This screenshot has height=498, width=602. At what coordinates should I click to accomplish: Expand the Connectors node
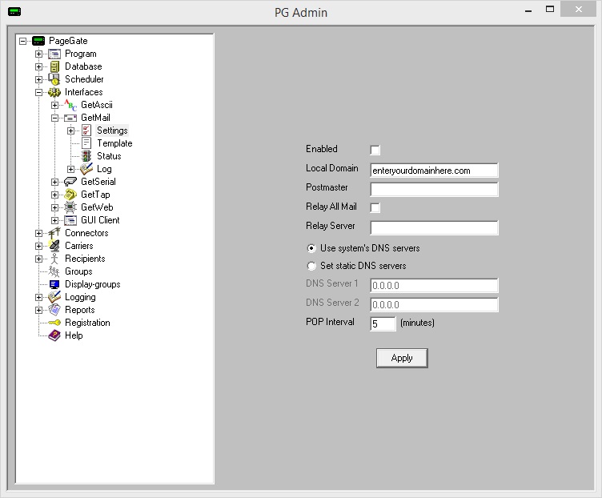point(38,234)
